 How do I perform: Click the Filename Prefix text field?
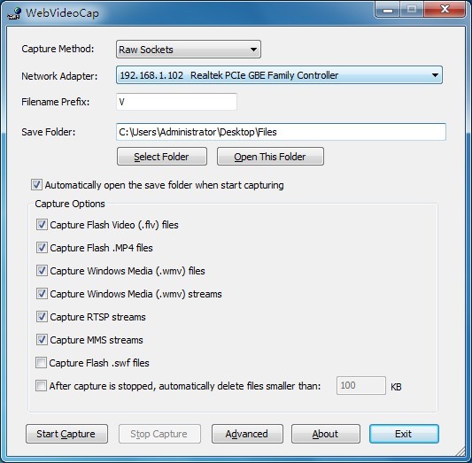(x=176, y=102)
